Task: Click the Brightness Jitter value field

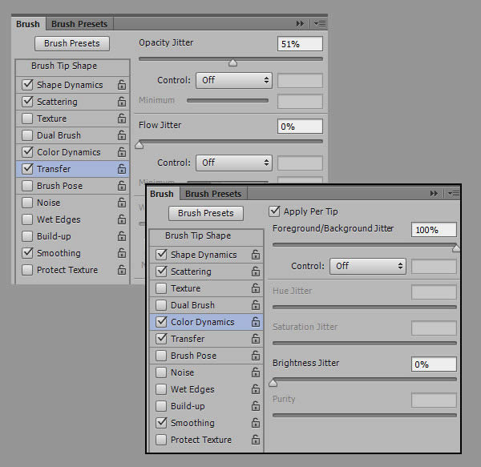Action: (434, 364)
